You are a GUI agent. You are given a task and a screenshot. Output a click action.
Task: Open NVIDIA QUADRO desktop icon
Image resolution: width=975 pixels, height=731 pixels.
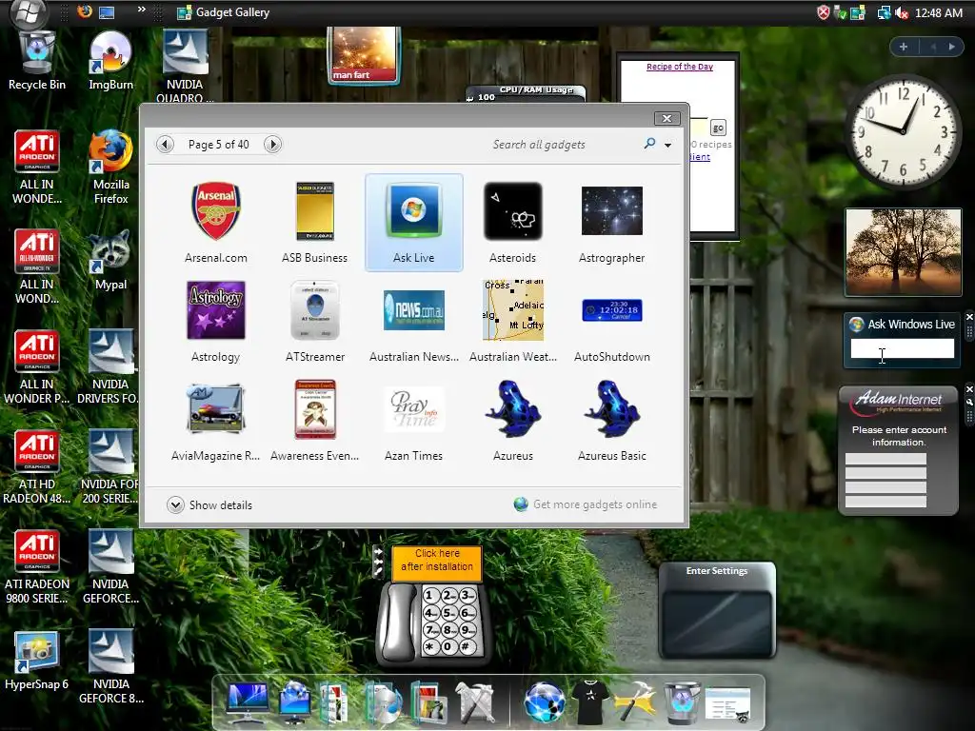coord(185,68)
